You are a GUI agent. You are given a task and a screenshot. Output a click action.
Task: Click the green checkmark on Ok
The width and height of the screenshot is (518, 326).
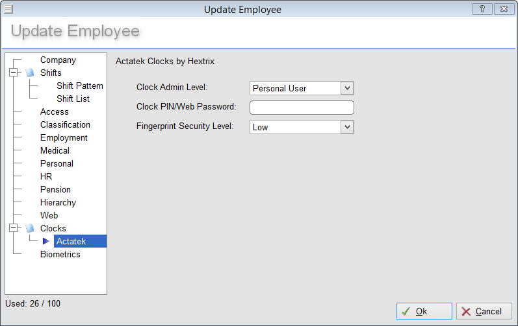tap(406, 311)
